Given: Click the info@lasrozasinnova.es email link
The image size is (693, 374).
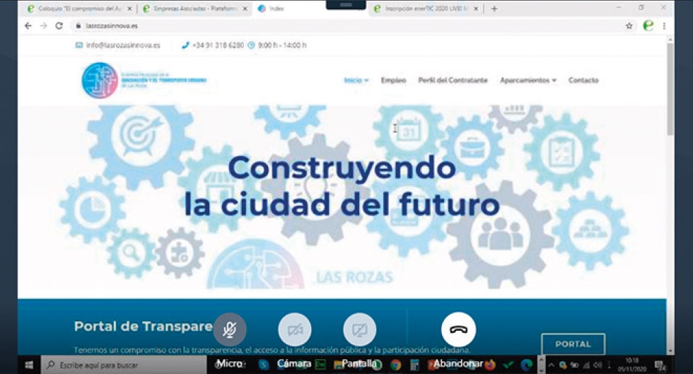Looking at the screenshot, I should (x=122, y=45).
